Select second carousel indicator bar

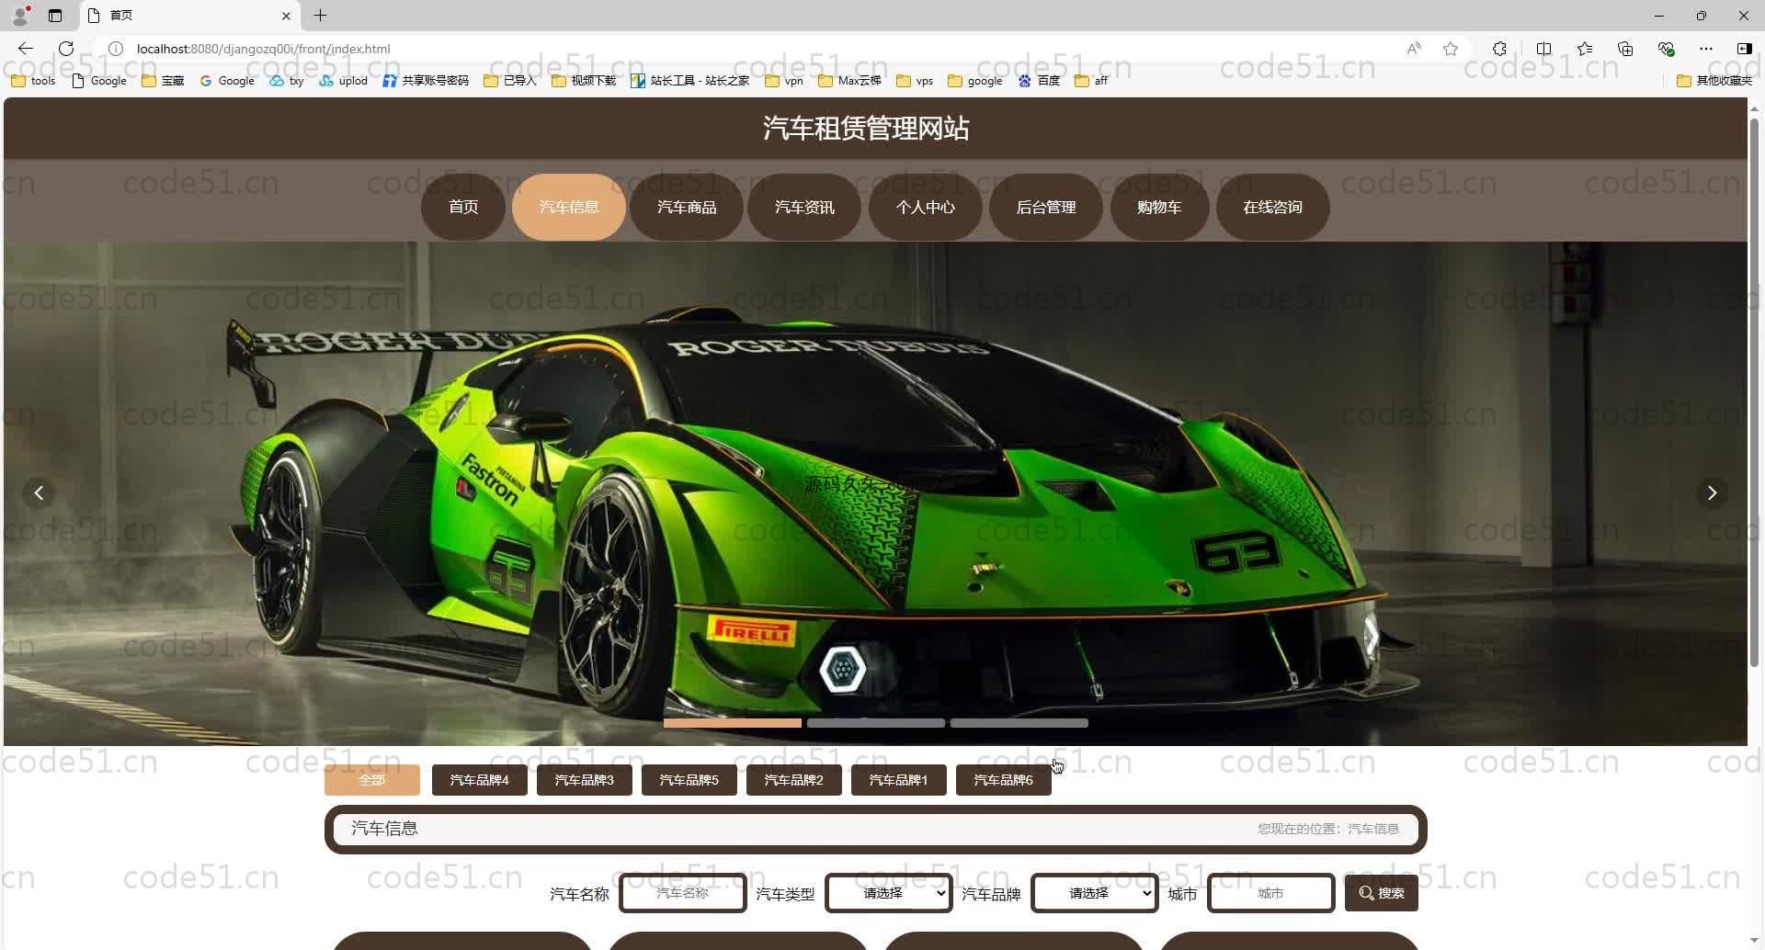click(876, 723)
